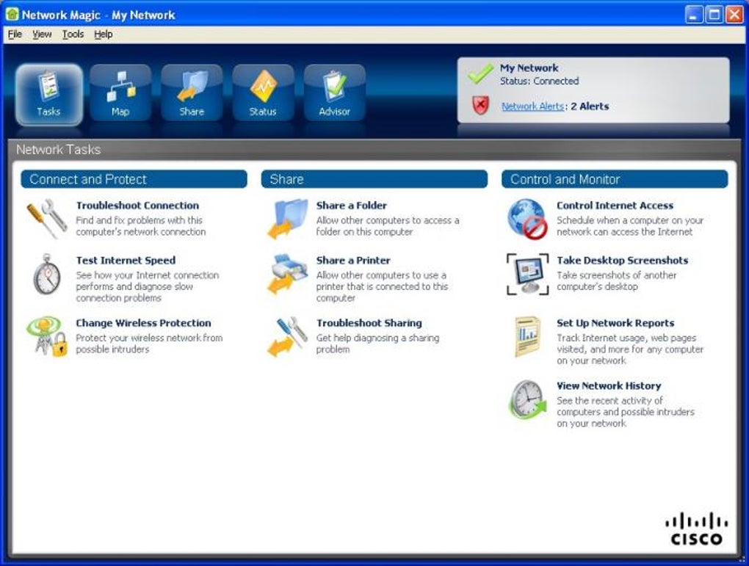The width and height of the screenshot is (749, 566).
Task: Click the monitor Take Desktop Screenshots icon
Action: coord(527,274)
